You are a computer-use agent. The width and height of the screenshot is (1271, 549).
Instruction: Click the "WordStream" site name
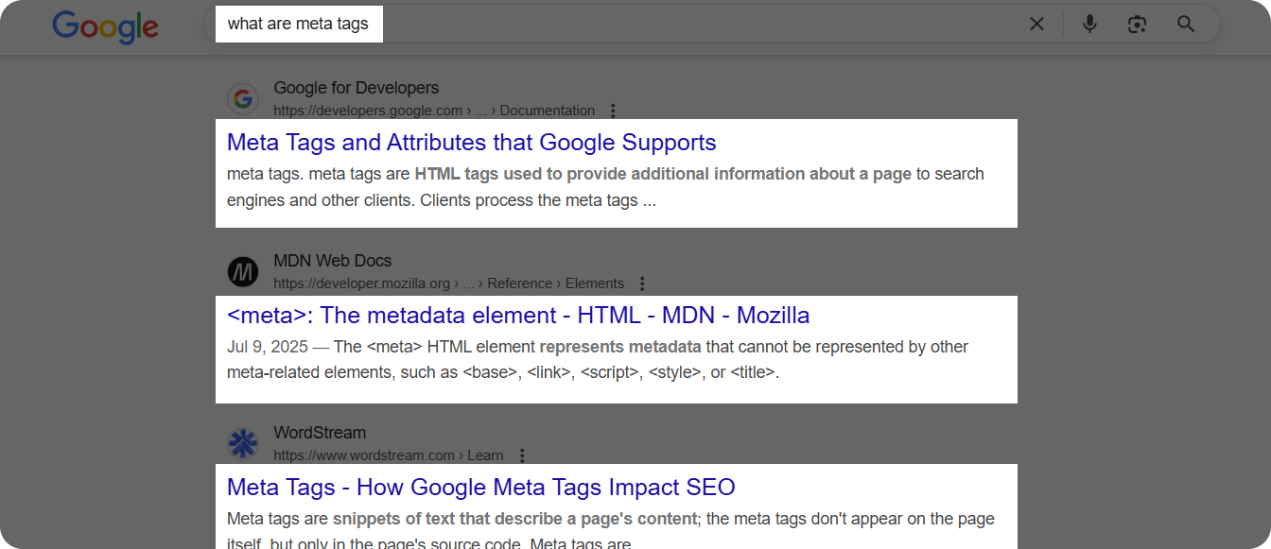(319, 433)
